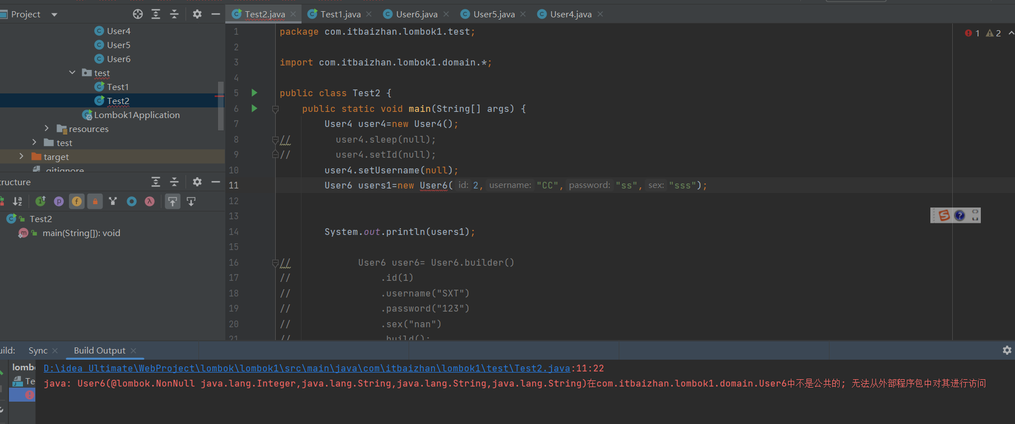Viewport: 1015px width, 424px height.
Task: Select User6 class in project tree
Action: (x=113, y=59)
